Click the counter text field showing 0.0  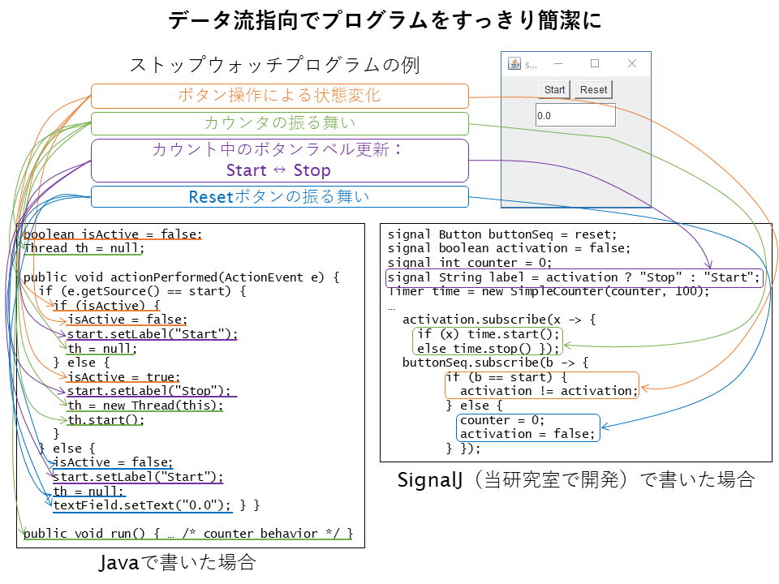coord(575,115)
